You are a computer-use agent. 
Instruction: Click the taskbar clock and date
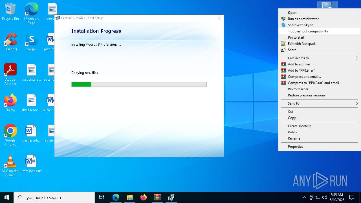coord(337,197)
